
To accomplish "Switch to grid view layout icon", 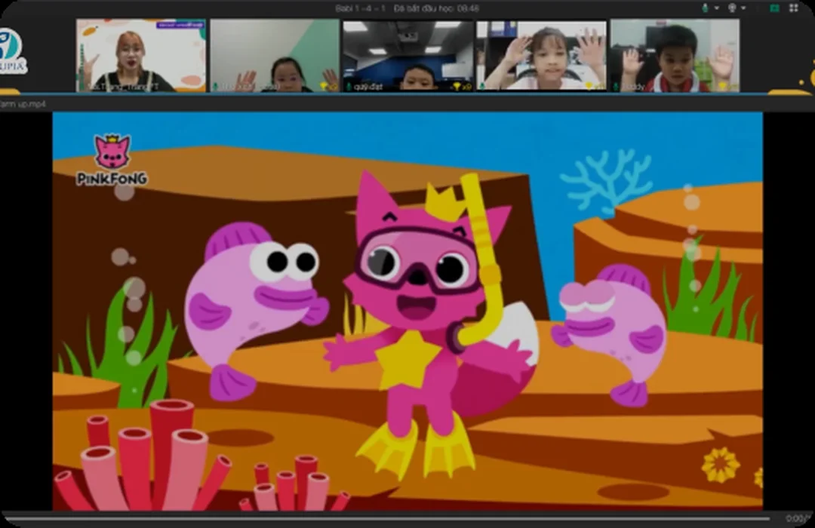I will (x=794, y=8).
